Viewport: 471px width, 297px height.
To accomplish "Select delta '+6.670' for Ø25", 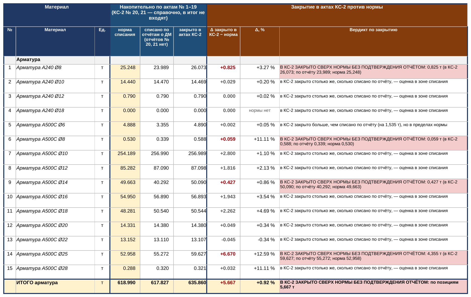I will point(223,258).
